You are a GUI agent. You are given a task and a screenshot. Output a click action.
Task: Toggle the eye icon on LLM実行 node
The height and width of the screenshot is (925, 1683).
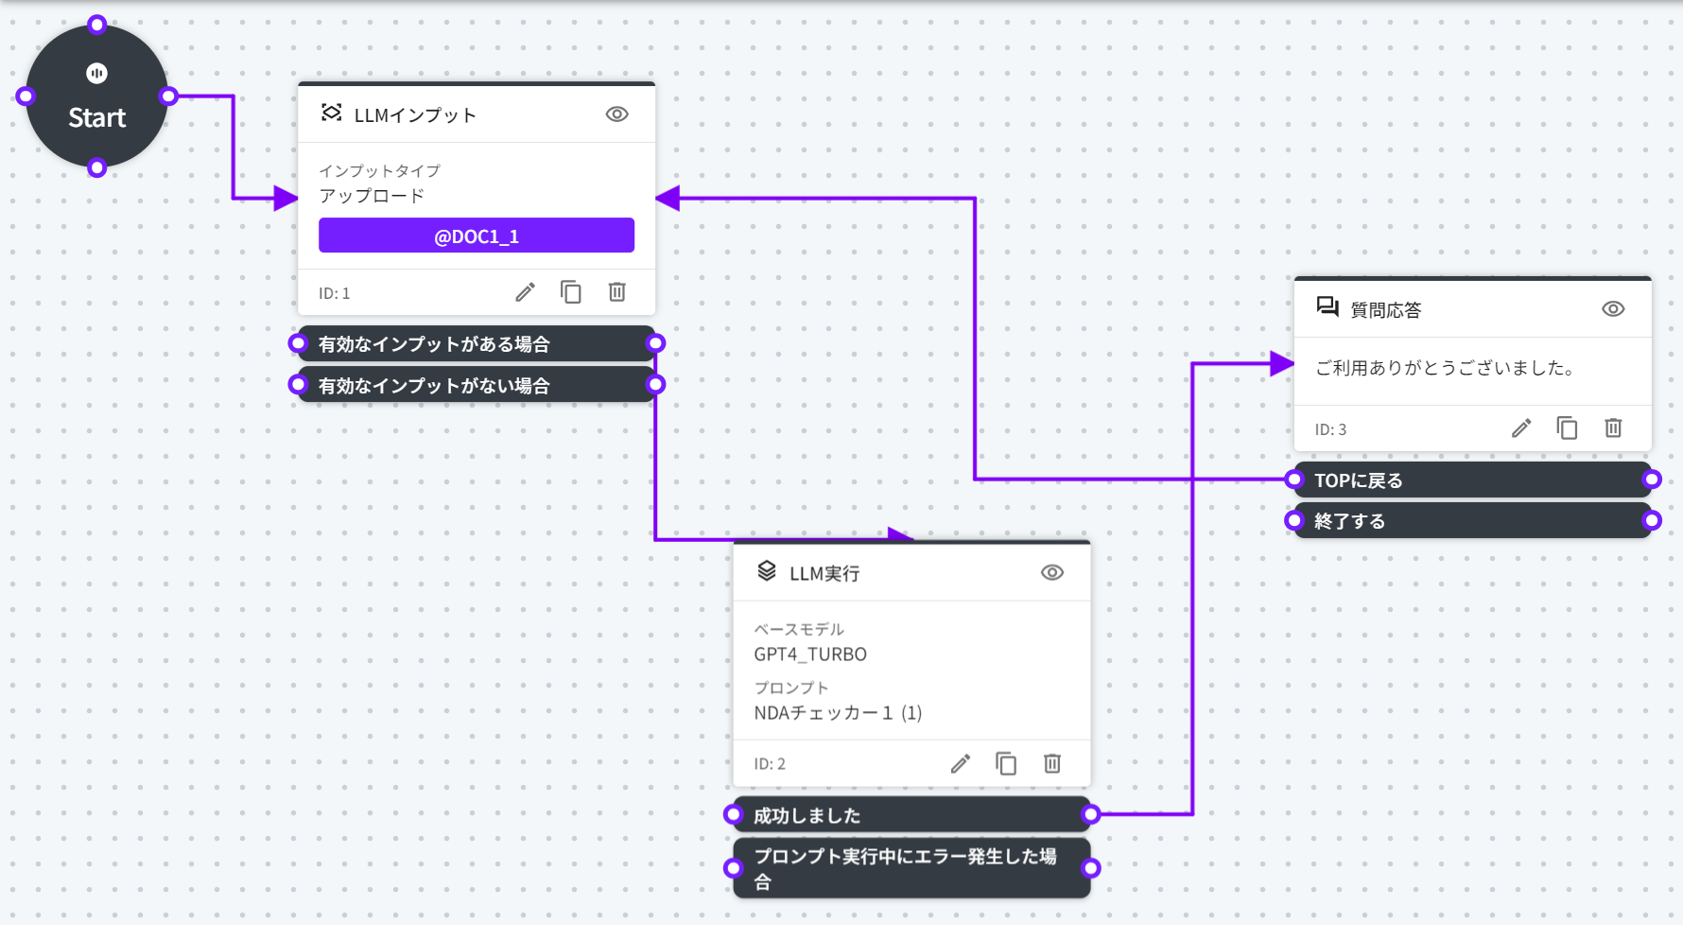click(x=1051, y=573)
